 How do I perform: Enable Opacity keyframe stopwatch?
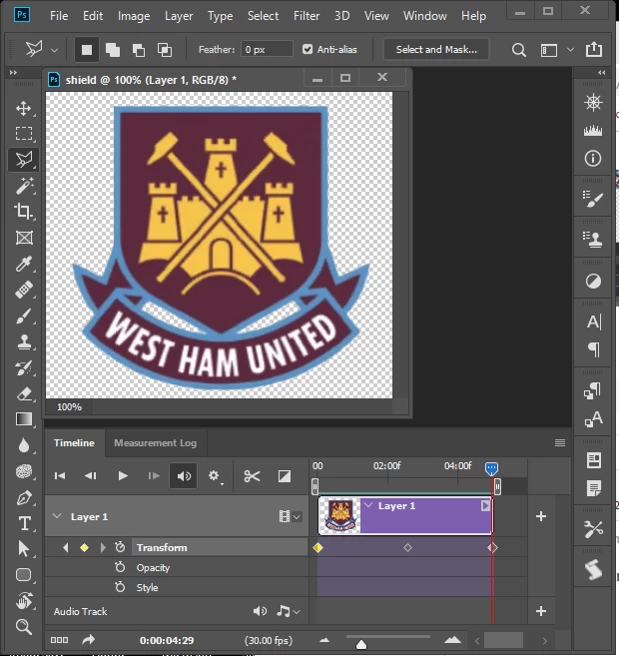pos(120,567)
